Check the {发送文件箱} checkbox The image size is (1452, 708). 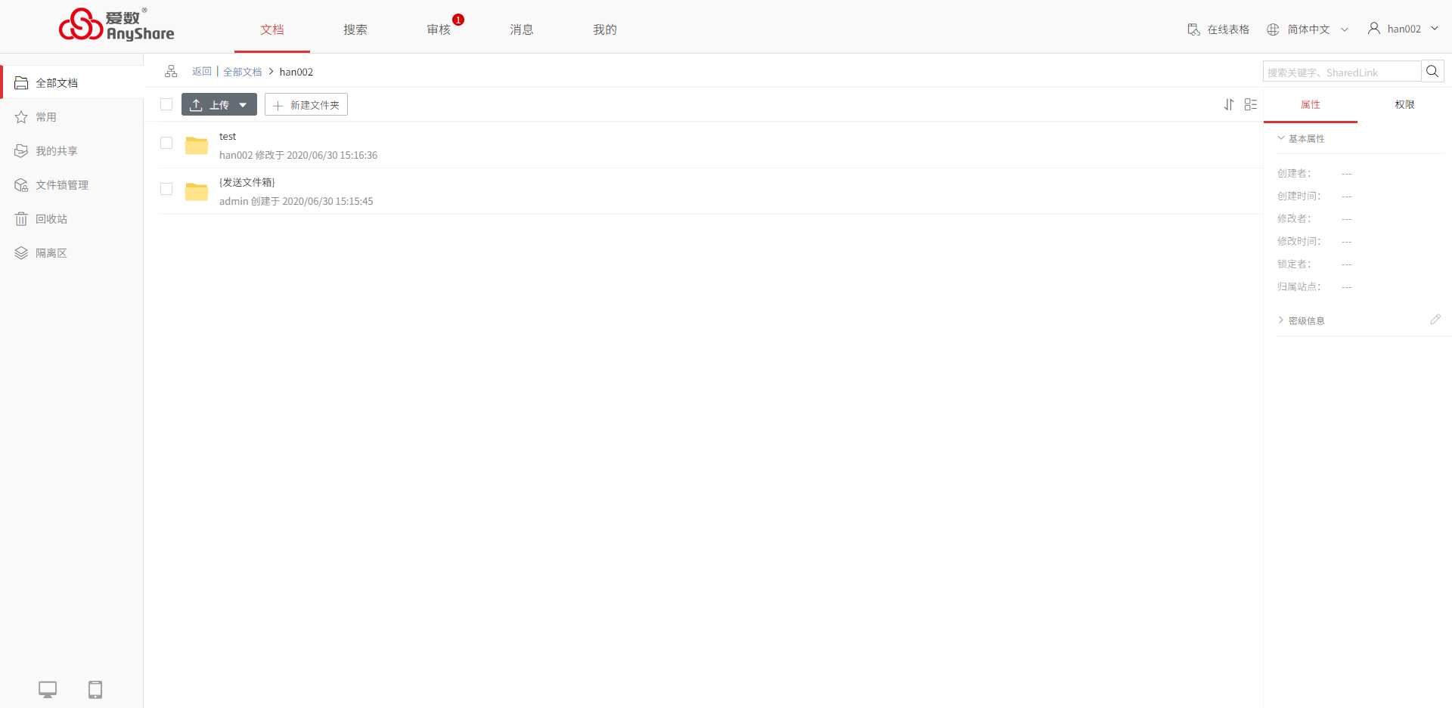(x=166, y=189)
